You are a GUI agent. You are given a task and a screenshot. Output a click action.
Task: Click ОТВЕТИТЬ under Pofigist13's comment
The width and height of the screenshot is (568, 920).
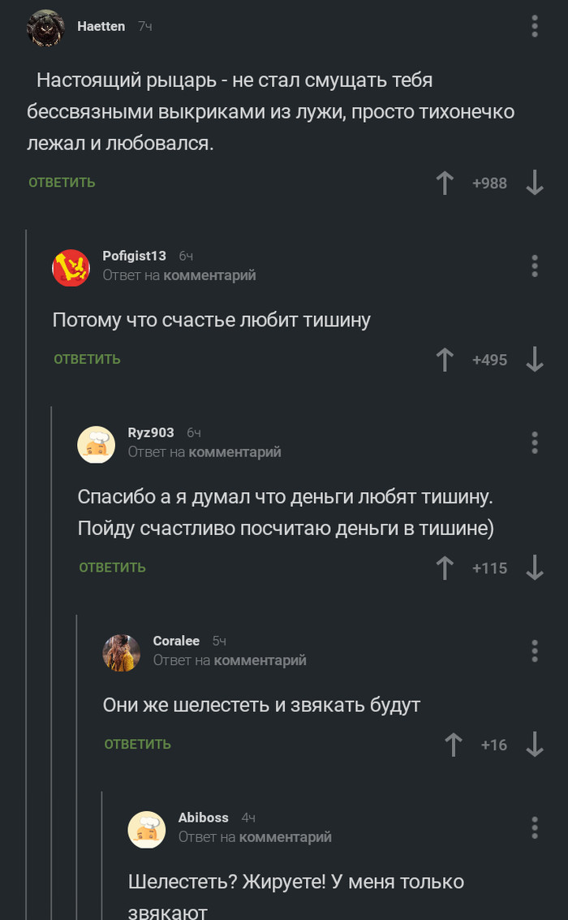click(x=87, y=359)
